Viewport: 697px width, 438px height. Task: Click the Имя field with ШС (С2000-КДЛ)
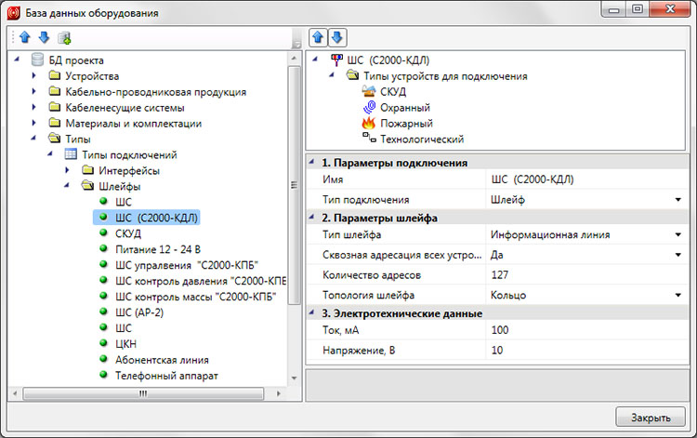coord(586,179)
